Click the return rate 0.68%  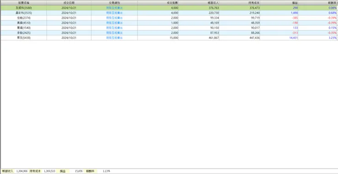(333, 13)
